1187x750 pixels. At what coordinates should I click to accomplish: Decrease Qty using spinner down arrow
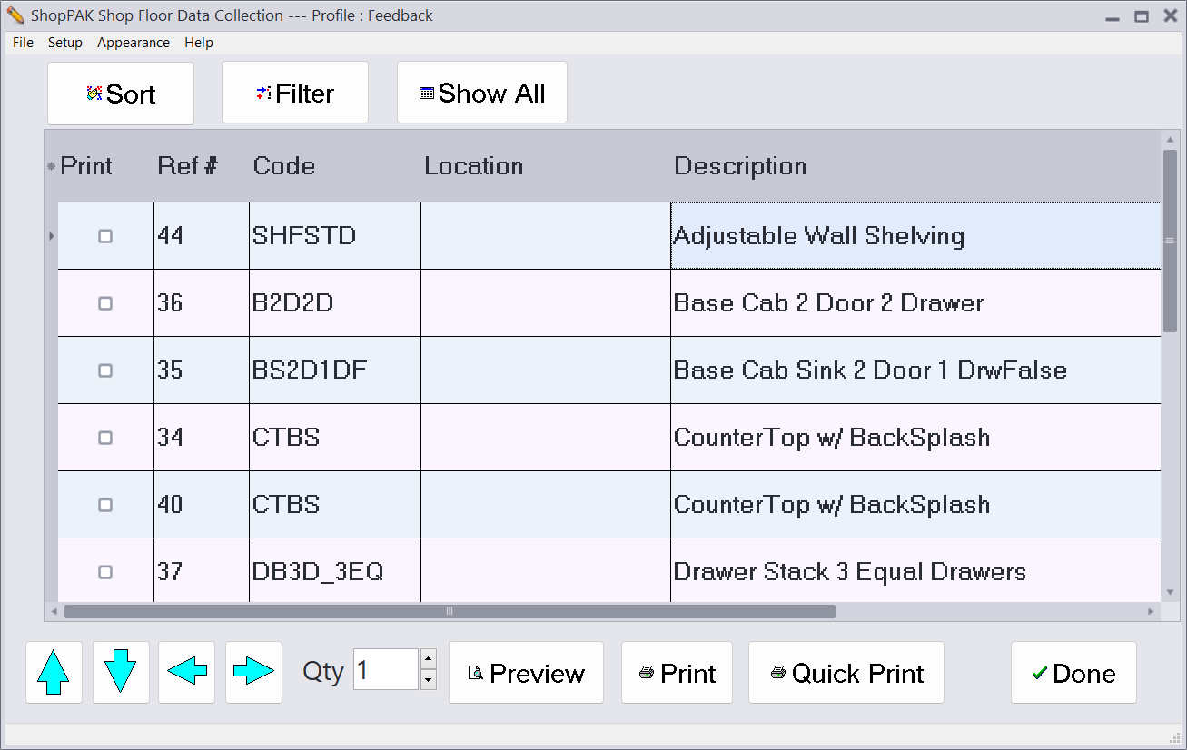pos(429,679)
